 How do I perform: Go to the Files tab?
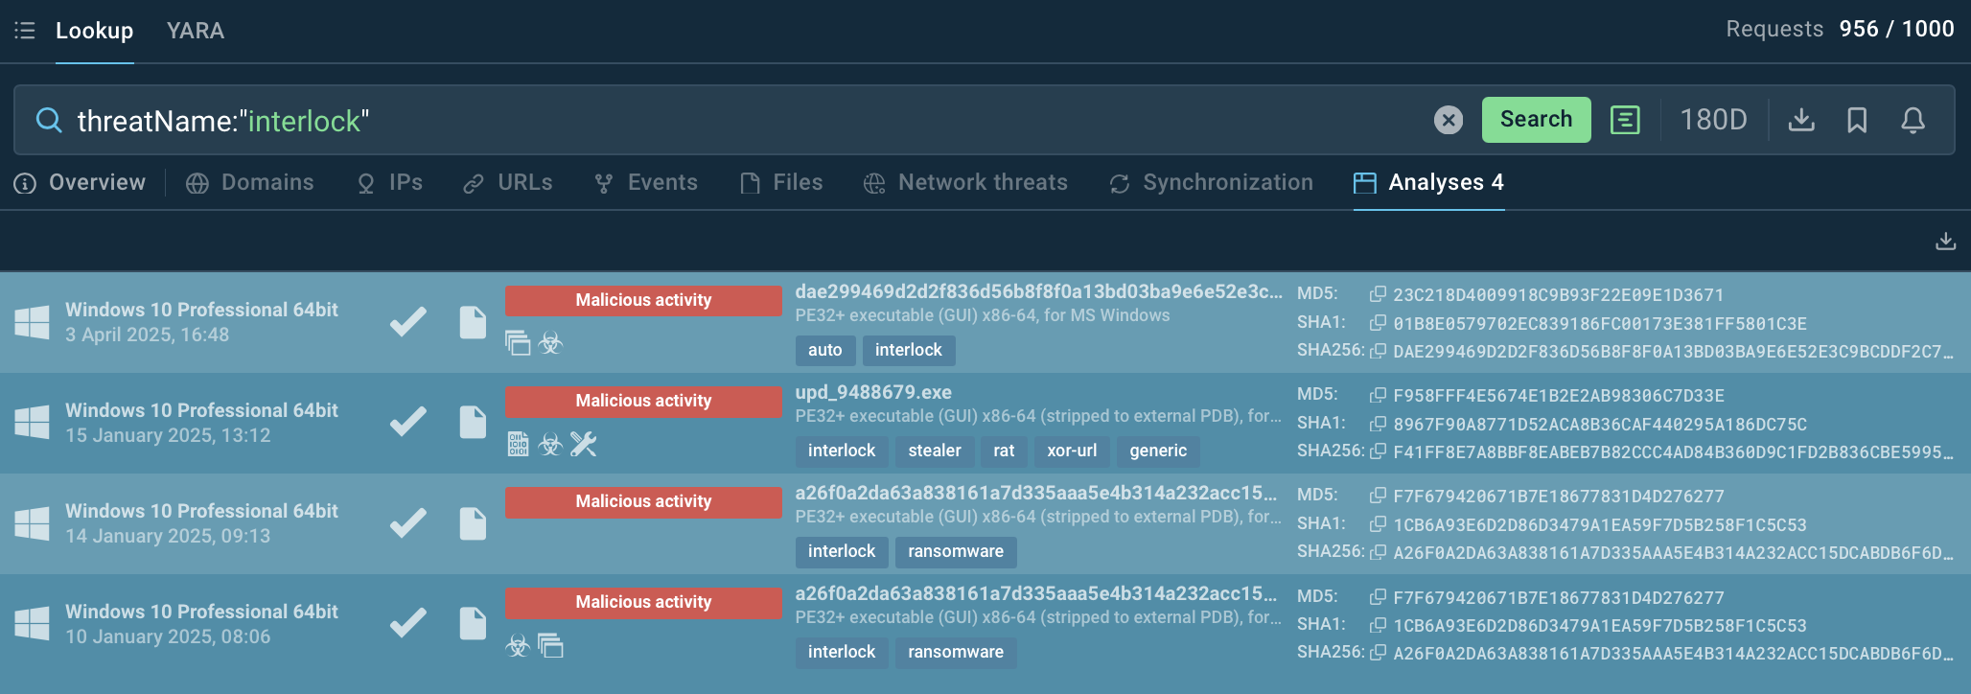coord(781,183)
